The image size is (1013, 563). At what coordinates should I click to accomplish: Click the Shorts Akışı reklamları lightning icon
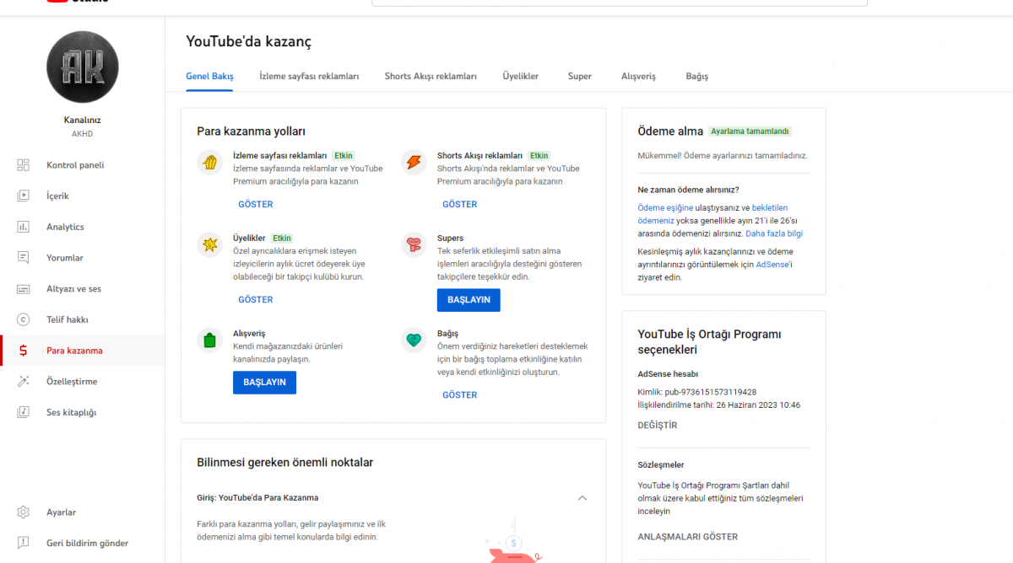(x=414, y=162)
